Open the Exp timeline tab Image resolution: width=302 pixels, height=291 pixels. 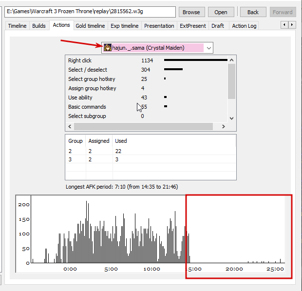124,26
